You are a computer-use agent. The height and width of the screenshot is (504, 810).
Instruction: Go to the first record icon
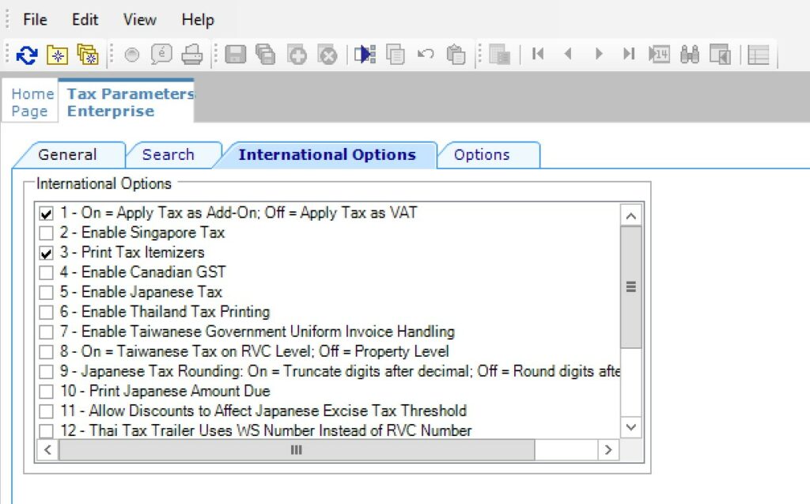click(x=538, y=54)
